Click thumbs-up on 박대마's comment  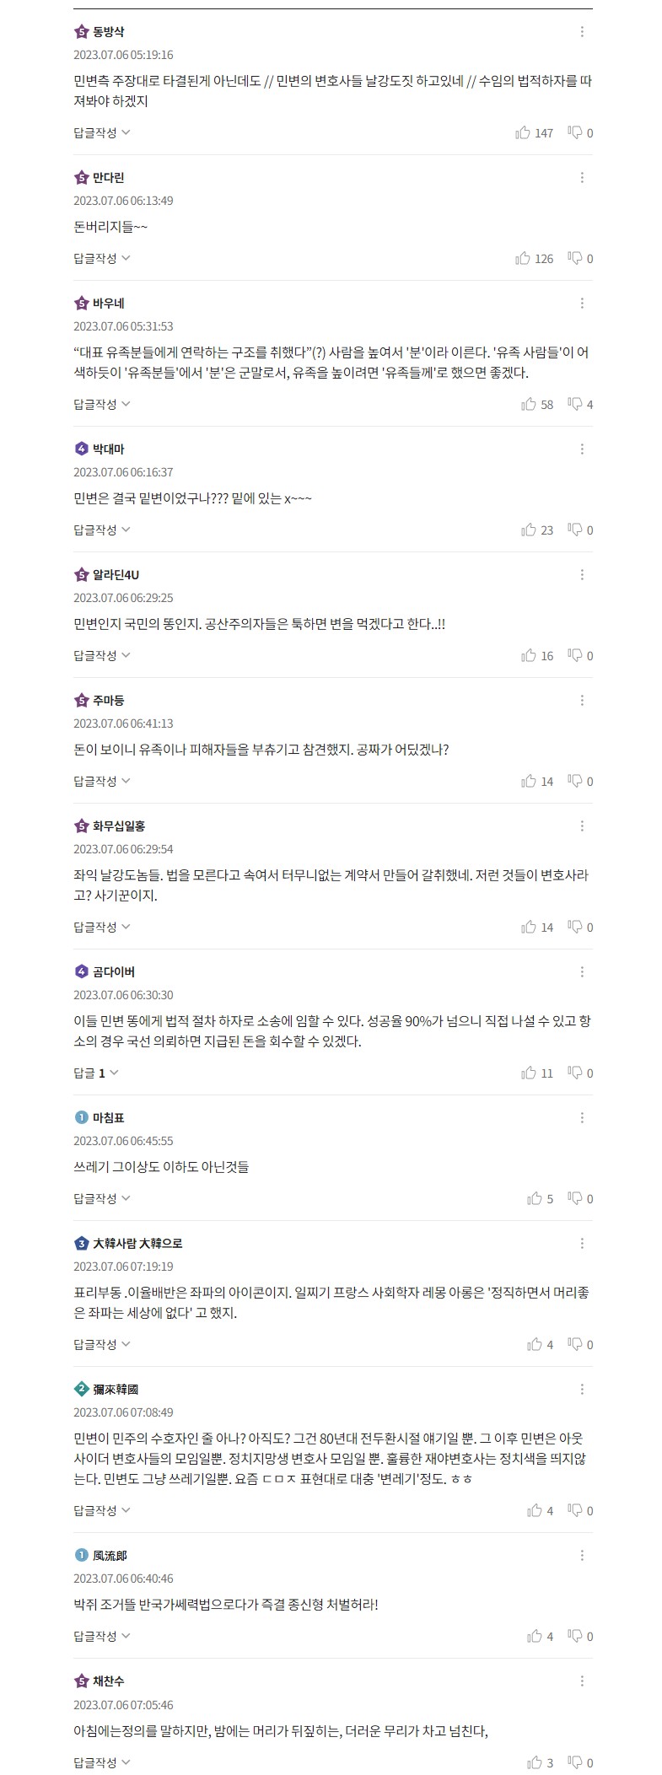[x=529, y=530]
